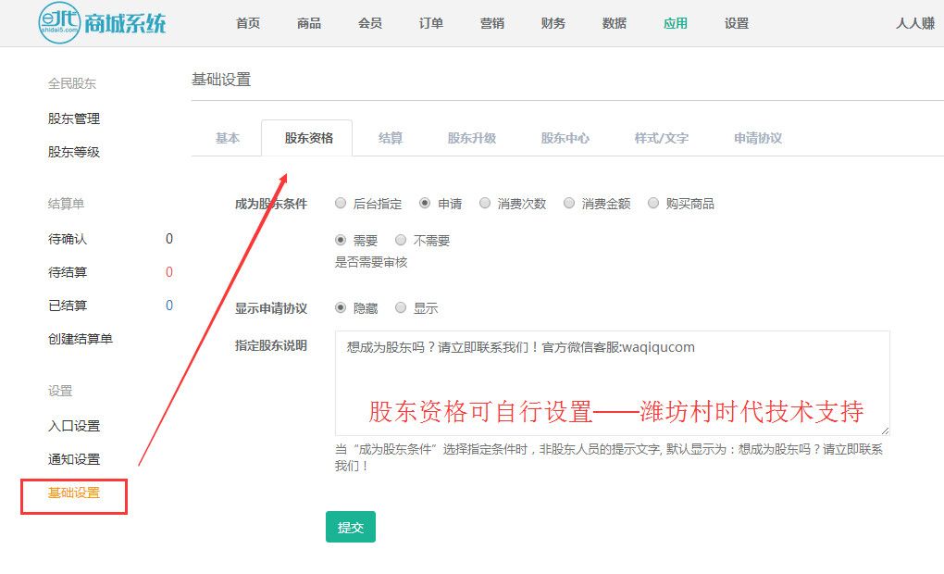This screenshot has width=944, height=574.
Task: Open the 样式/文字 tab
Action: (661, 138)
